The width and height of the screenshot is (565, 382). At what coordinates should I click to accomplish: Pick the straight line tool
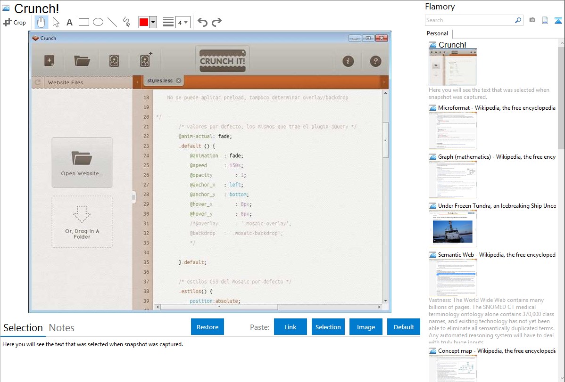tap(112, 22)
